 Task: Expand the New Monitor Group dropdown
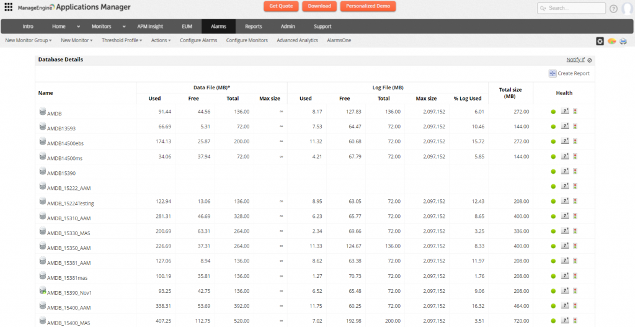[x=28, y=40]
